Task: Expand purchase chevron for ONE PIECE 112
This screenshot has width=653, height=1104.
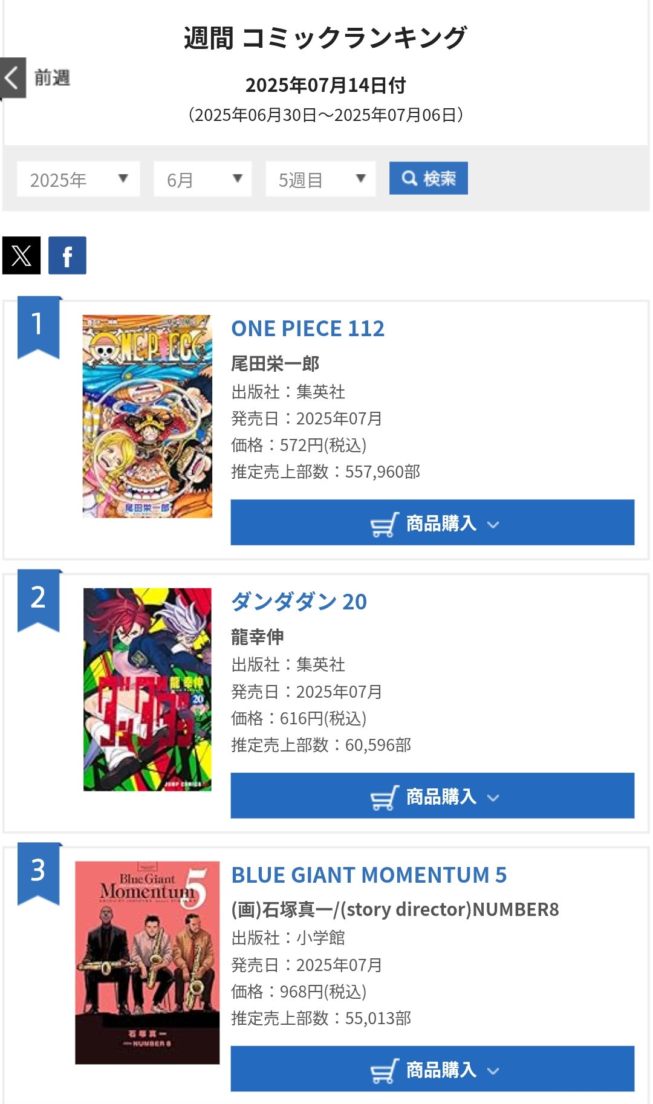Action: (493, 525)
